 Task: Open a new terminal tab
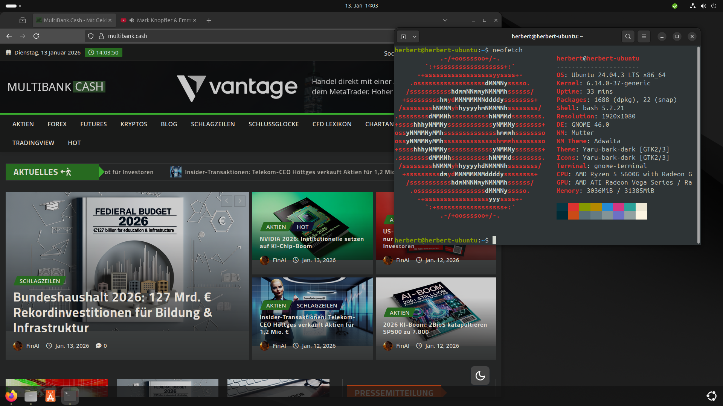(x=403, y=36)
